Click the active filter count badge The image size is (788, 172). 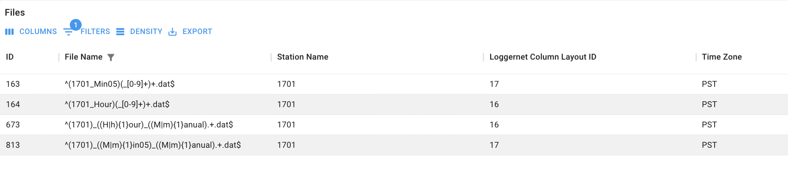coord(75,25)
